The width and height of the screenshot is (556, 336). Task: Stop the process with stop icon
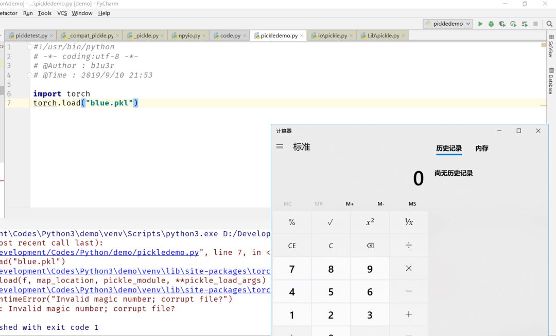(x=535, y=24)
